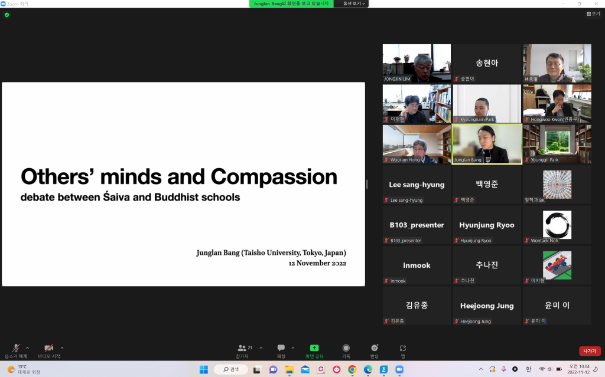Expand the video options arrow
Screen dimensions: 605x377
(62, 348)
